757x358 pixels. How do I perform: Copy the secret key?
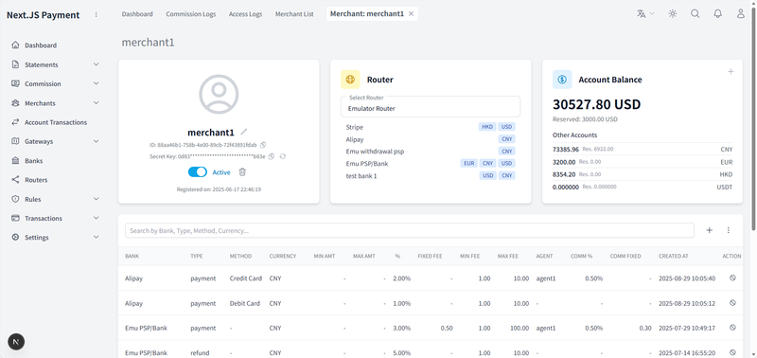272,156
